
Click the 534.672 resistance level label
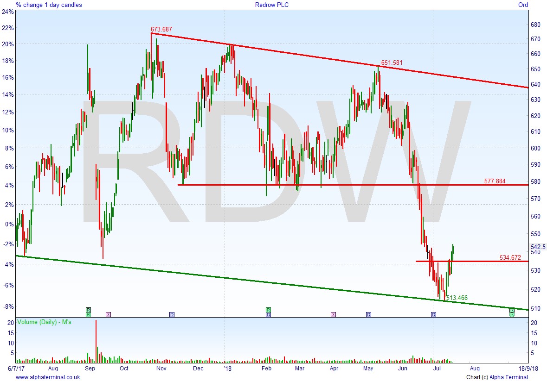tap(510, 257)
